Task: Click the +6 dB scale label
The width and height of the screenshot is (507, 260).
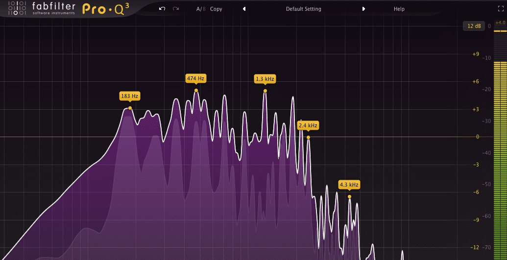Action: 476,81
